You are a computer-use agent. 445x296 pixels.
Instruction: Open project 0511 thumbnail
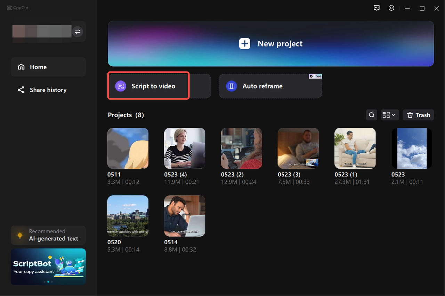pos(128,148)
